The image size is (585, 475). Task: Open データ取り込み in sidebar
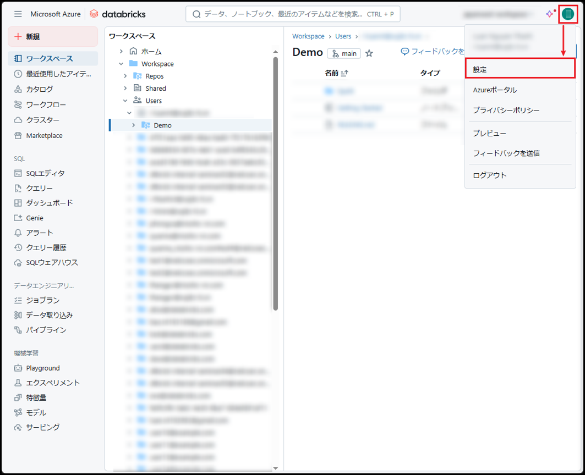click(53, 315)
